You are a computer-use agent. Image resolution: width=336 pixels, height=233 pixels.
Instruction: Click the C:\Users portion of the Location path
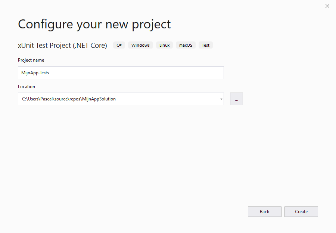(31, 99)
